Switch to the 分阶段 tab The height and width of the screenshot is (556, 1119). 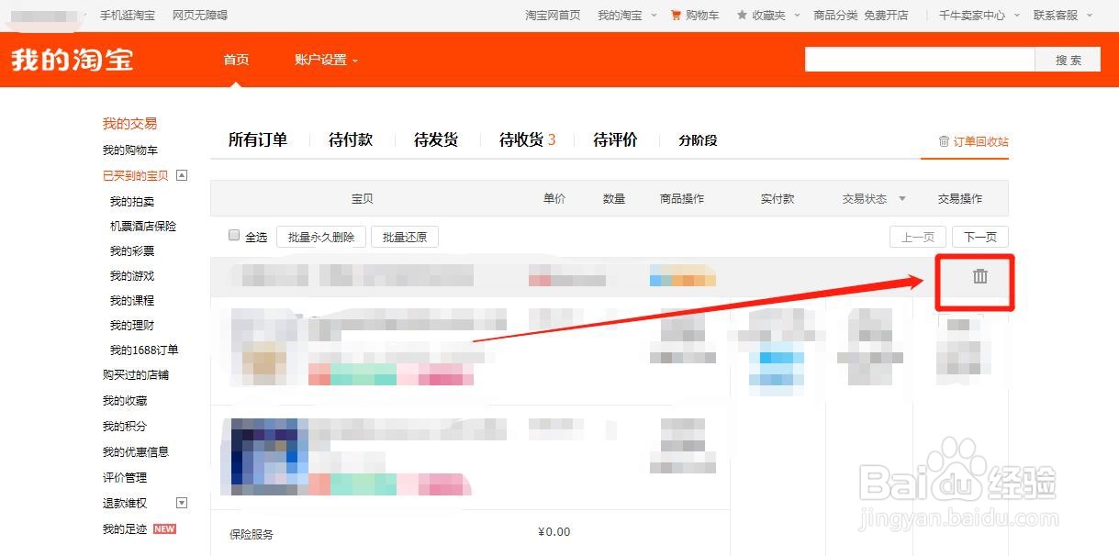(x=698, y=140)
